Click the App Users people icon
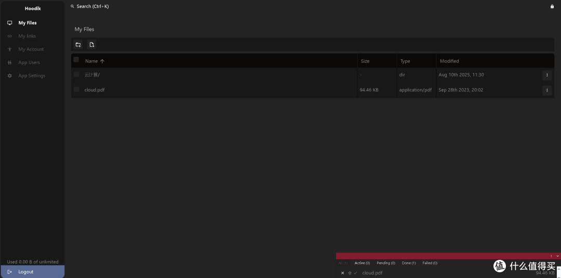This screenshot has height=278, width=561. tap(10, 62)
